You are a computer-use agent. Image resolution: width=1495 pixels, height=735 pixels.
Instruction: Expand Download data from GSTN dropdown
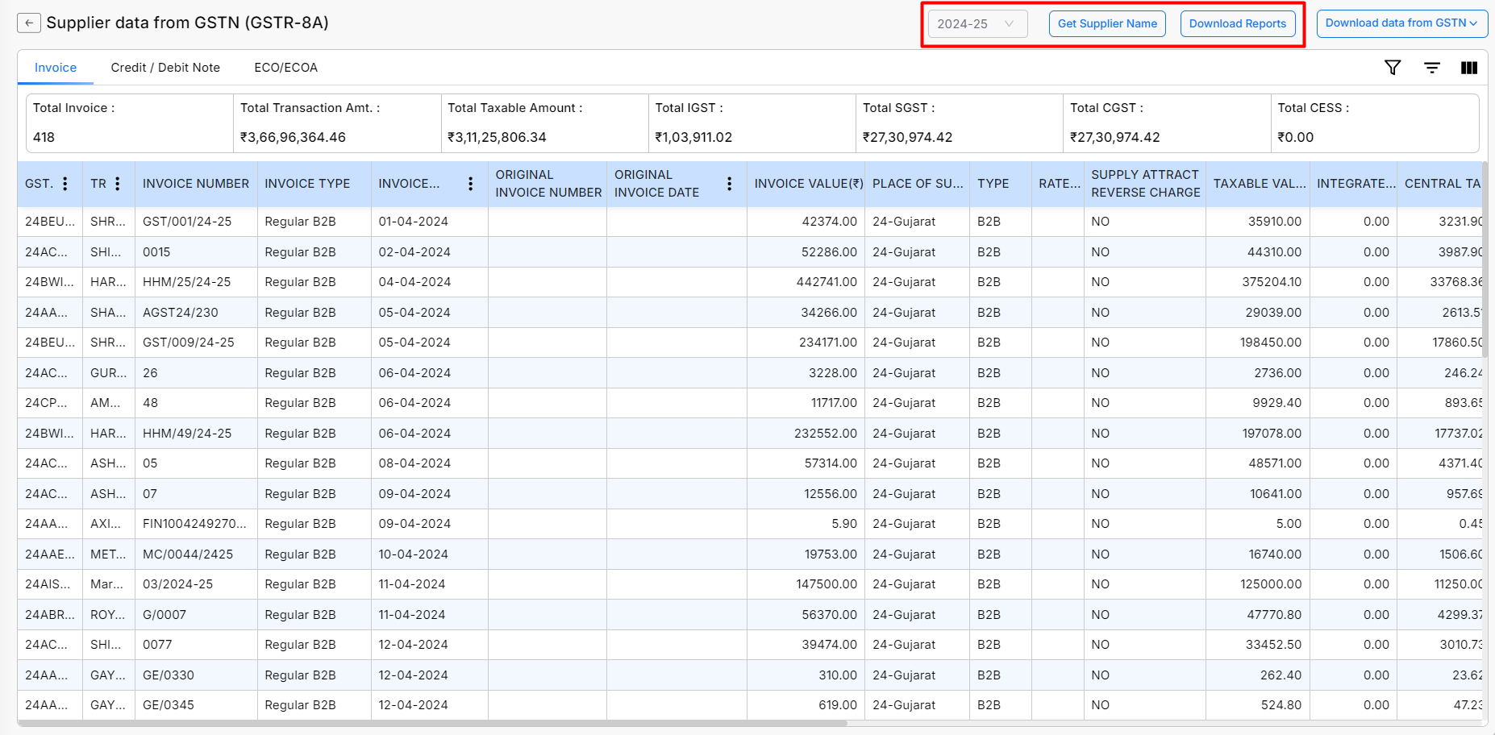pyautogui.click(x=1401, y=23)
